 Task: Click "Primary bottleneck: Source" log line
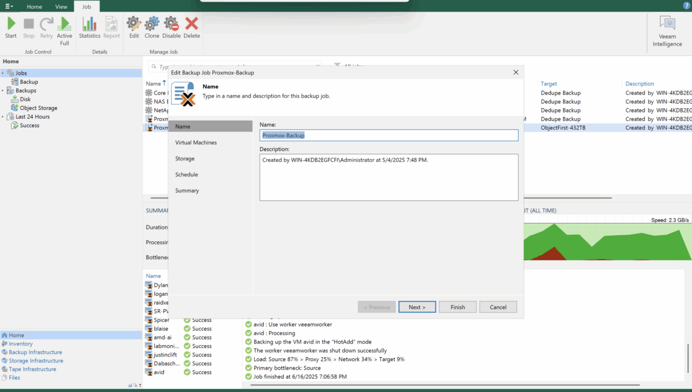[287, 368]
